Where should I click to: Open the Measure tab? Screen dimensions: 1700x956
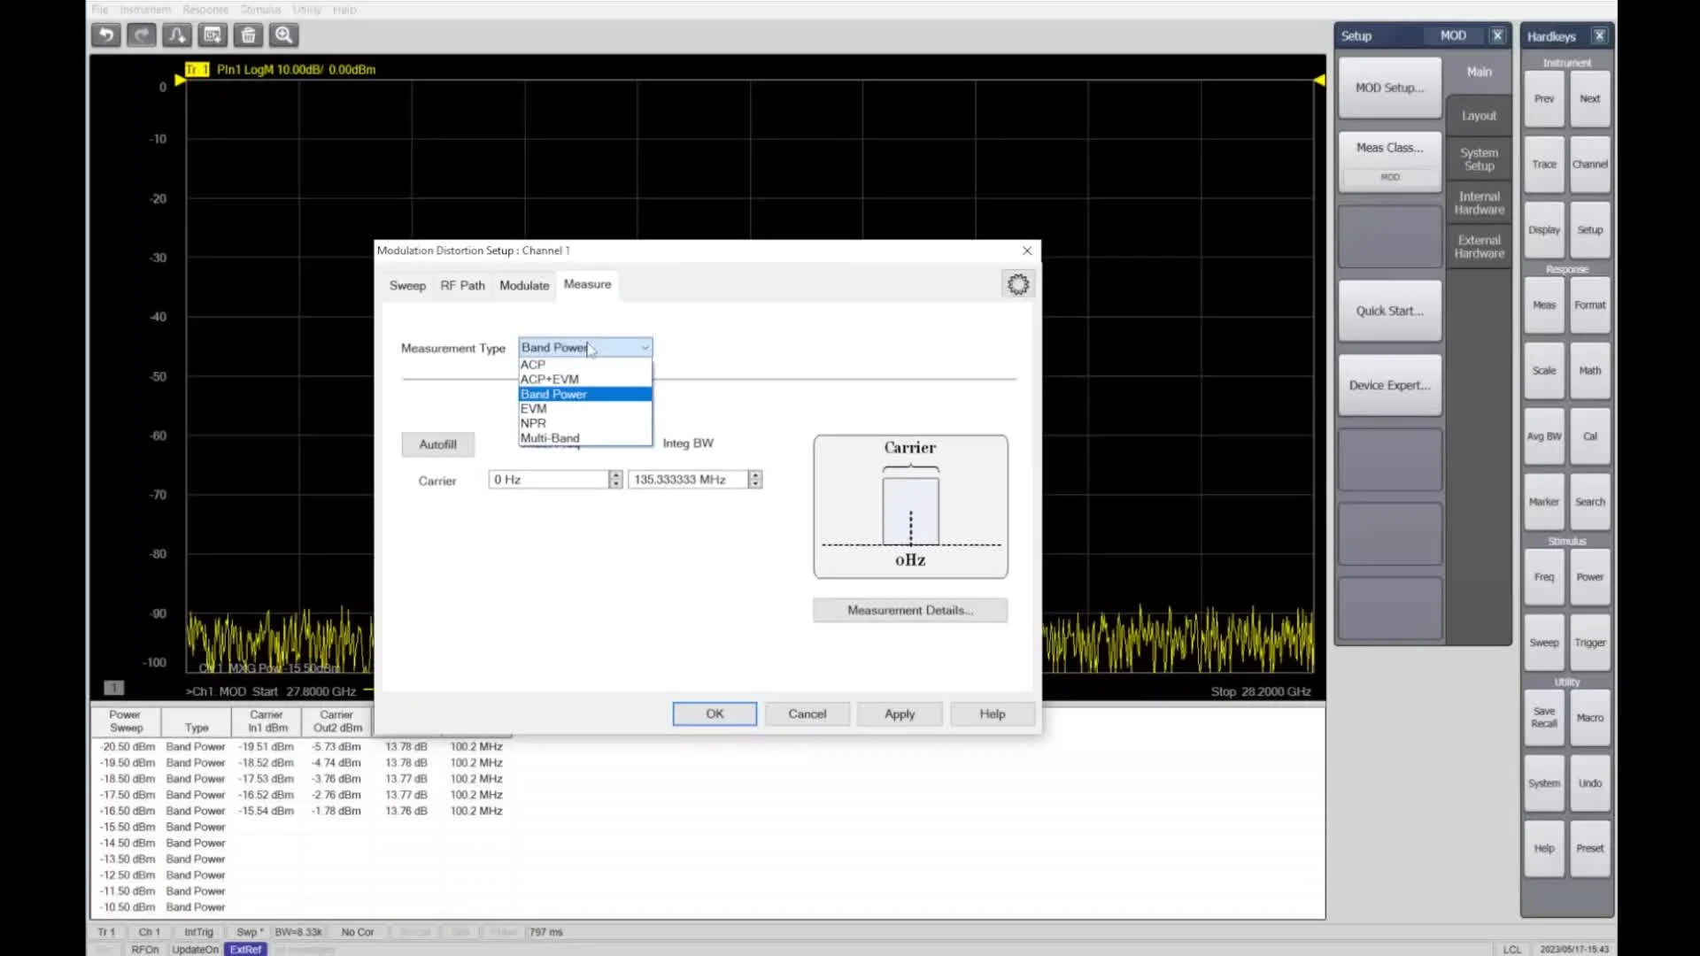587,284
